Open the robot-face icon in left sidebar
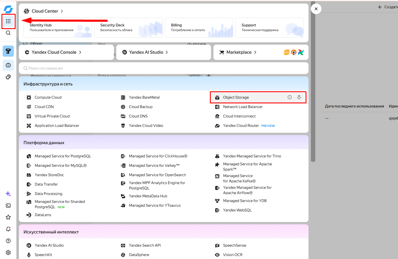Screen dimensions: 398x259 click(8, 65)
